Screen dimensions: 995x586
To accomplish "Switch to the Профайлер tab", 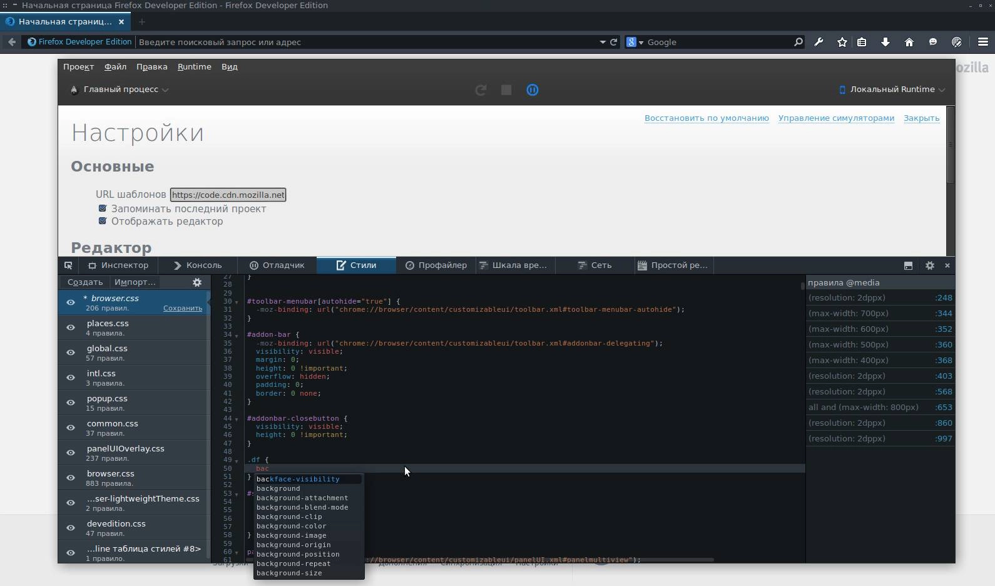I will pos(436,265).
